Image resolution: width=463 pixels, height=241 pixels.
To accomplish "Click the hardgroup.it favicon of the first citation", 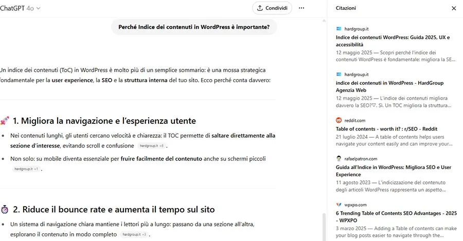I will click(x=339, y=29).
